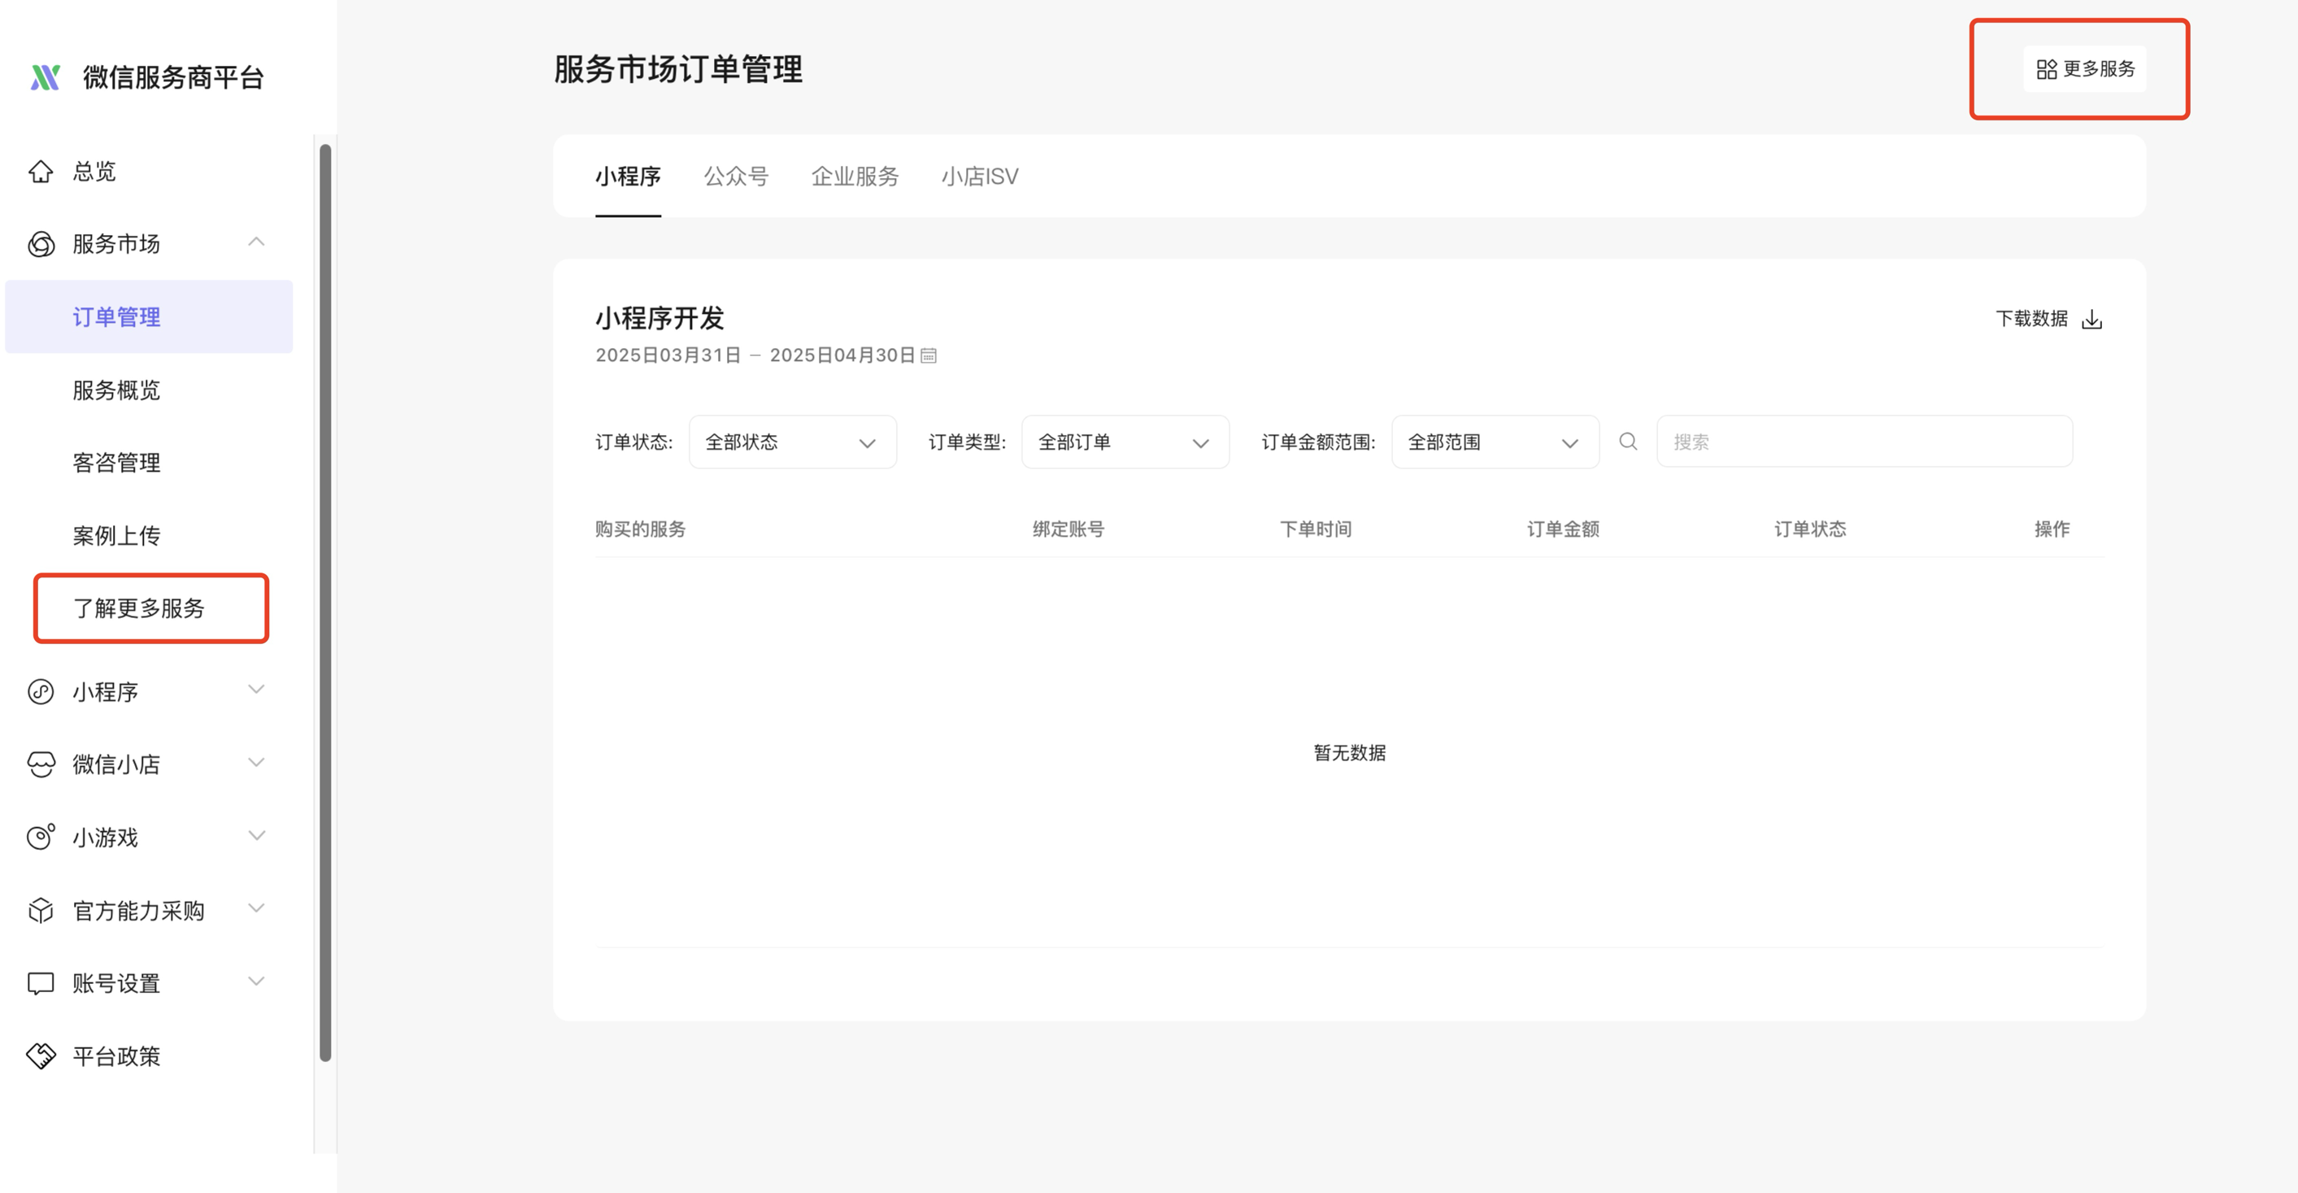The image size is (2298, 1193).
Task: Expand the 微信小店 sidebar section
Action: 257,763
